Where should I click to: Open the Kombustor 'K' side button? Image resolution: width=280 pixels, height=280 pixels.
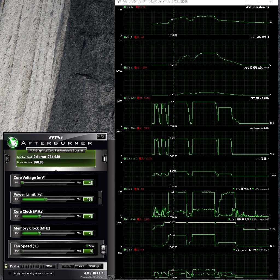coord(7,159)
